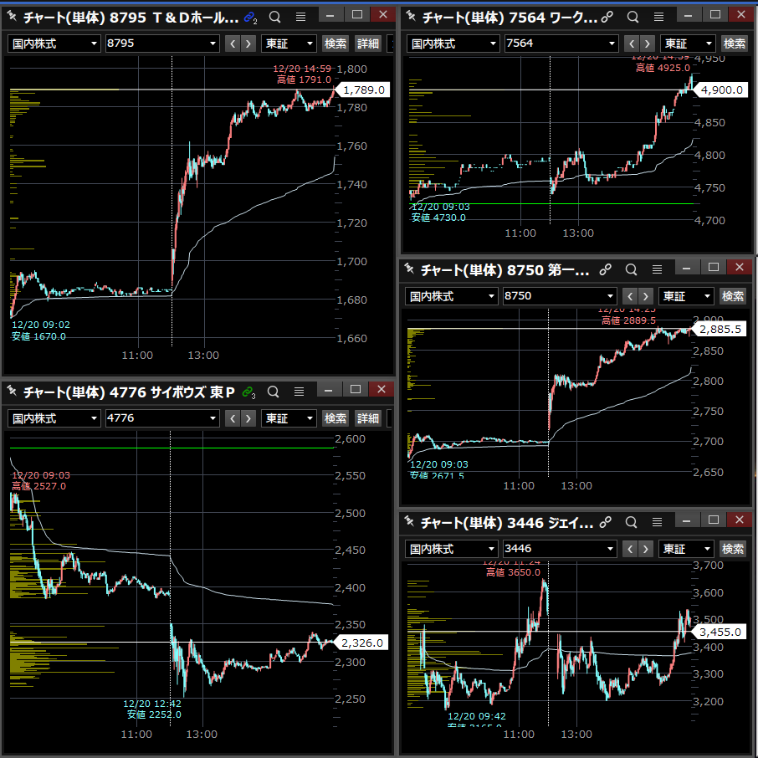Open 東証 market dropdown in 8795 window
Viewport: 758px width, 758px height.
(289, 44)
